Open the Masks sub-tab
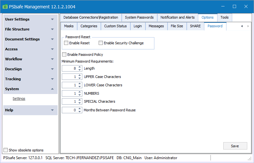This screenshot has height=163, width=254. pyautogui.click(x=69, y=26)
